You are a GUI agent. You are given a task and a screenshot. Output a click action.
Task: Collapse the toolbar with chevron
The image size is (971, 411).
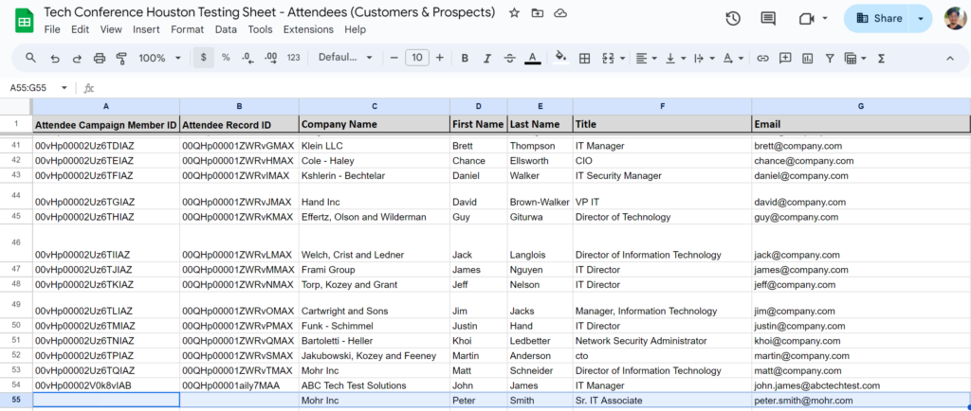click(950, 58)
